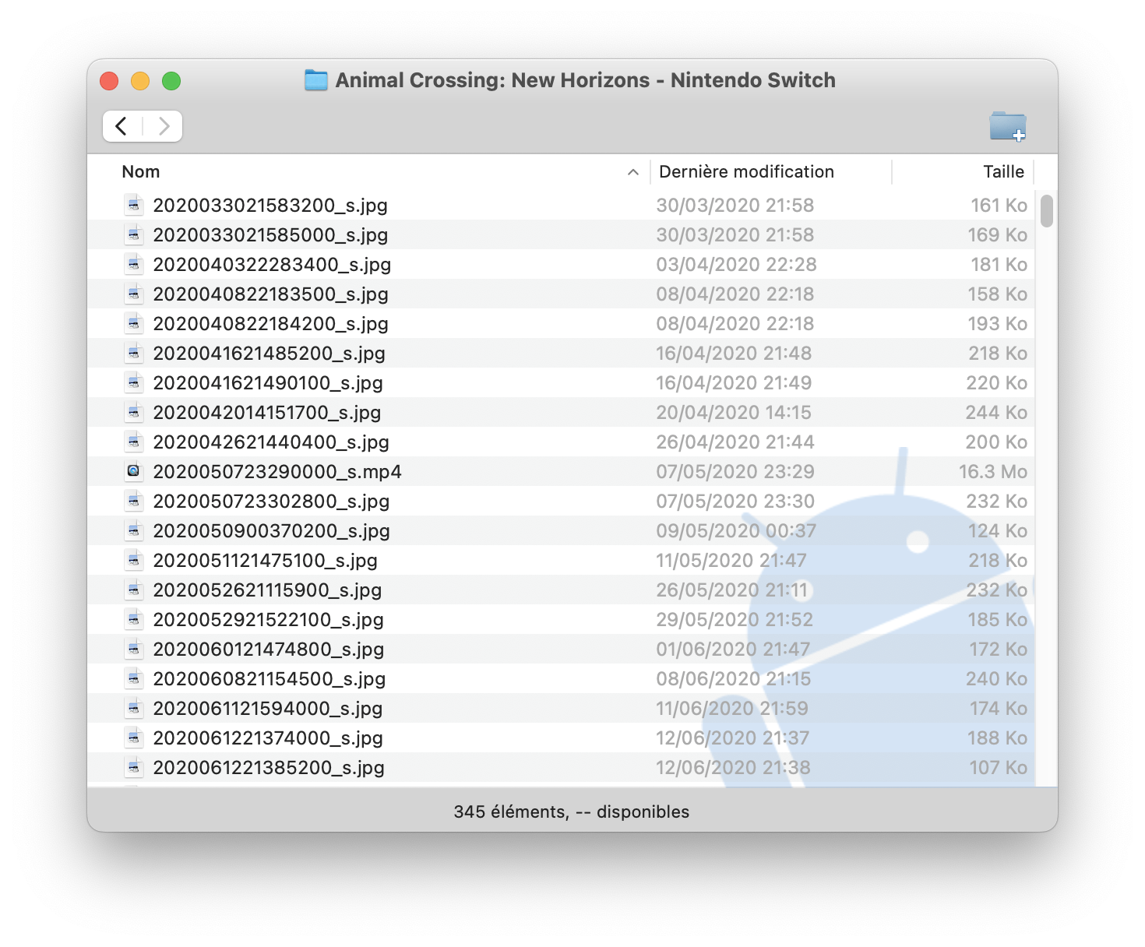Select the file icon of 2020040822184200_s.jpg
Viewport: 1145px width, 947px height.
coord(134,323)
